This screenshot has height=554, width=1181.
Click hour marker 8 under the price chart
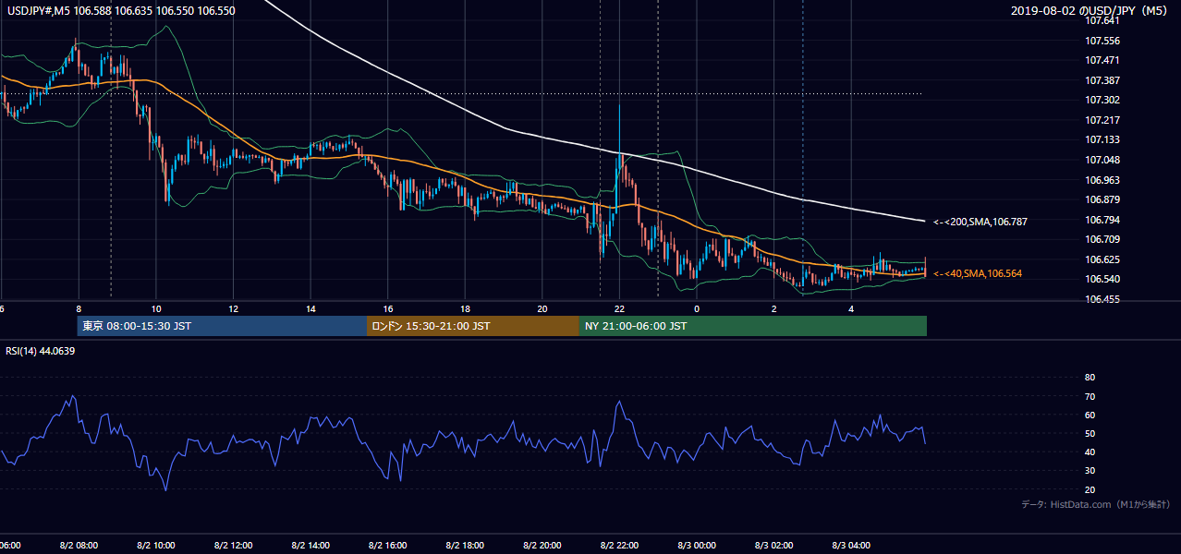coord(79,308)
